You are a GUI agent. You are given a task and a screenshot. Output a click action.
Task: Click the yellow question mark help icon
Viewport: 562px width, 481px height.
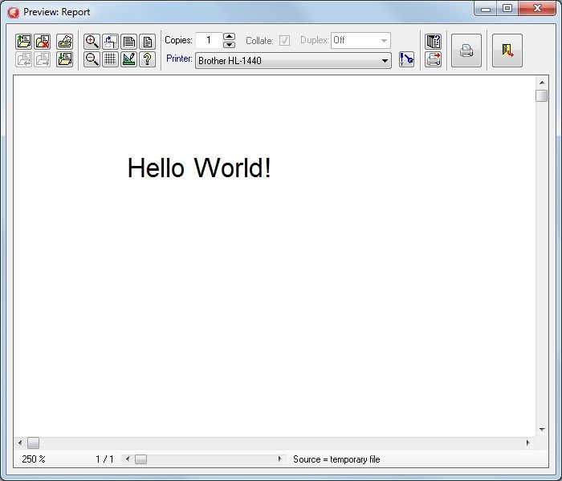point(147,59)
